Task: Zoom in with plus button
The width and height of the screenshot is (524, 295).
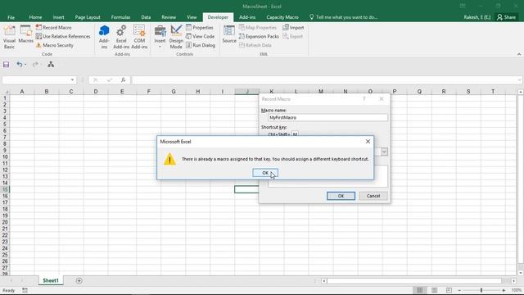Action: coord(504,290)
